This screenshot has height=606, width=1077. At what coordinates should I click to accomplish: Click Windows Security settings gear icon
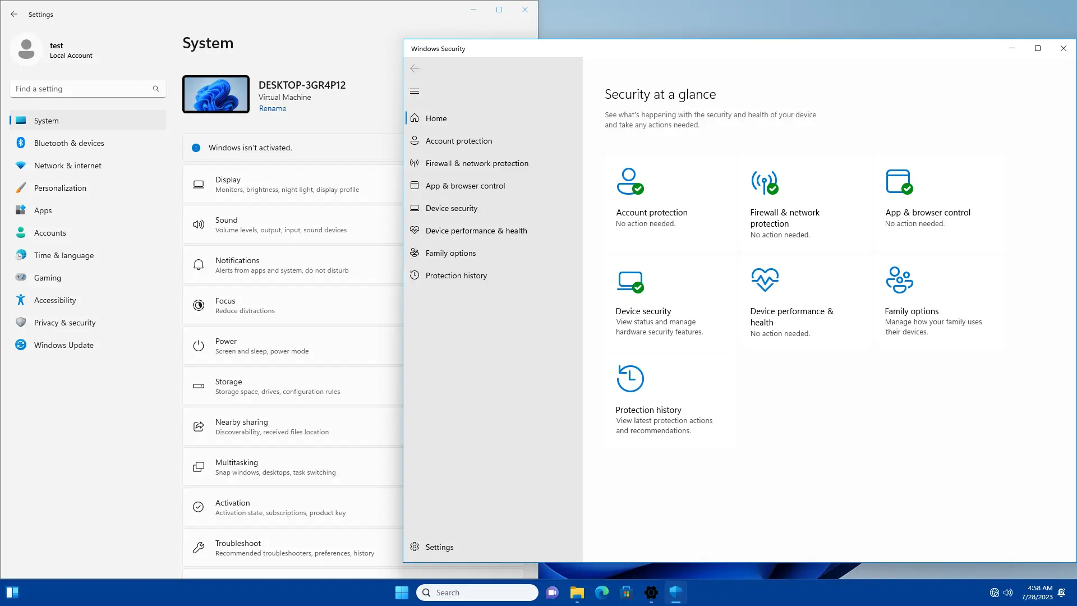click(415, 547)
